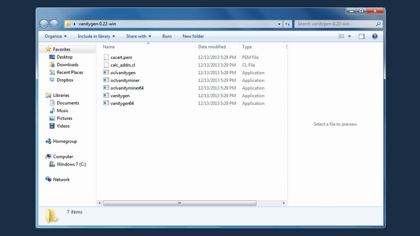420x236 pixels.
Task: Click the horizontal scrollbar thumb in file list
Action: (180, 203)
